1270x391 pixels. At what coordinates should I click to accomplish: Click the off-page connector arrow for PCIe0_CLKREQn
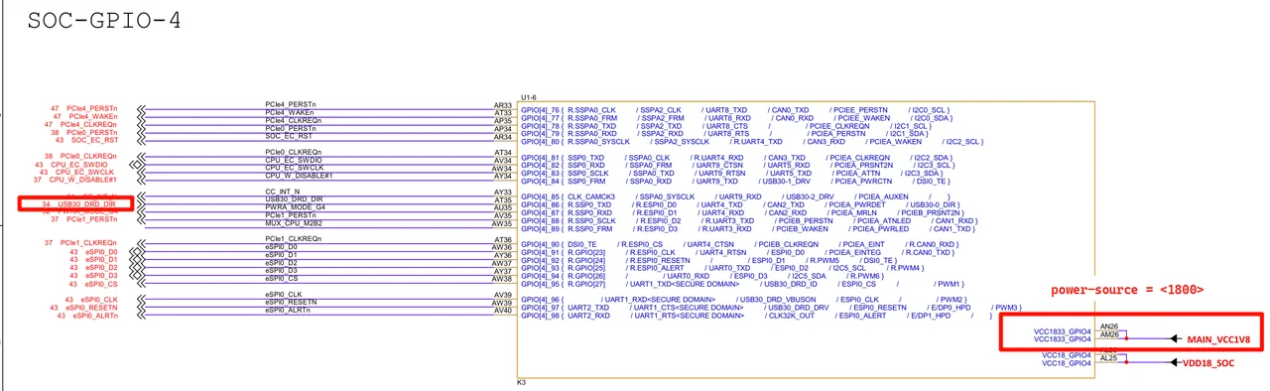(x=142, y=157)
